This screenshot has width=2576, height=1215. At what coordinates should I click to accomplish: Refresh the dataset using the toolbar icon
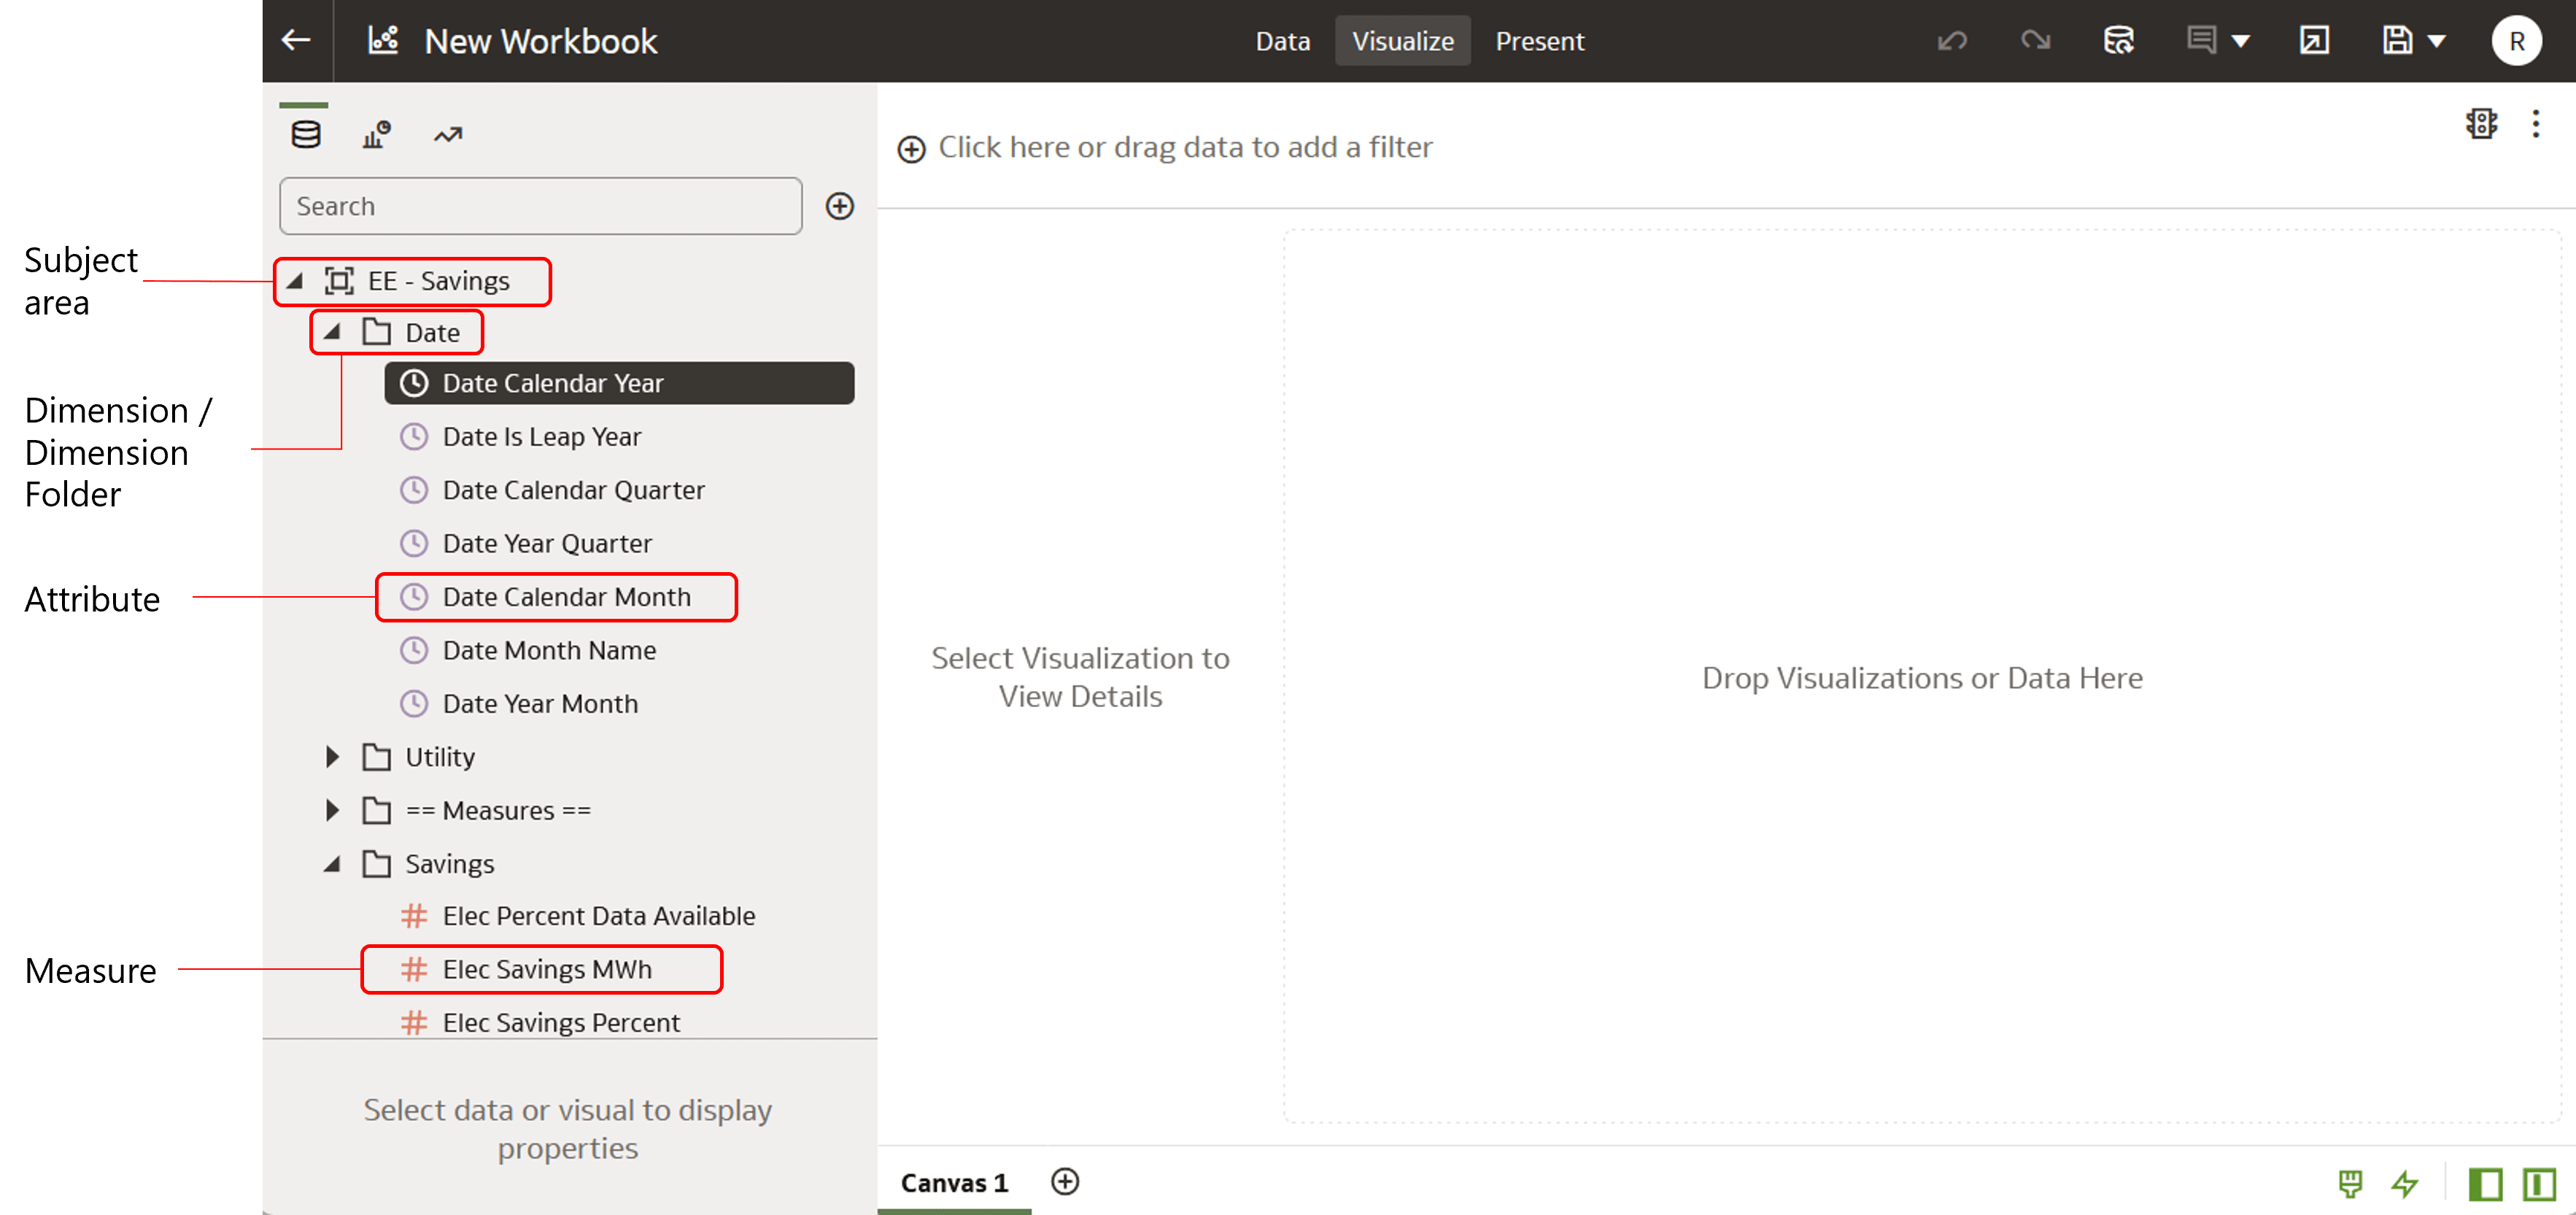[2119, 40]
